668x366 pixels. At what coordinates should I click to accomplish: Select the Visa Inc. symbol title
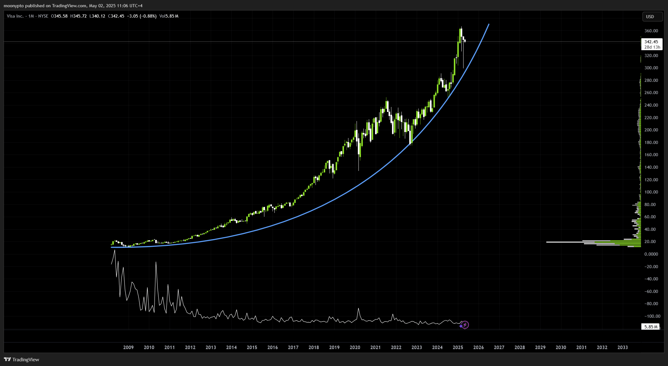tap(15, 16)
